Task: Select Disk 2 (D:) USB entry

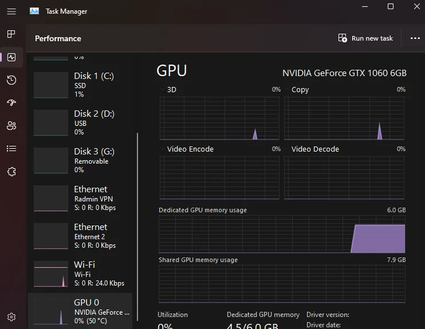Action: (80, 122)
